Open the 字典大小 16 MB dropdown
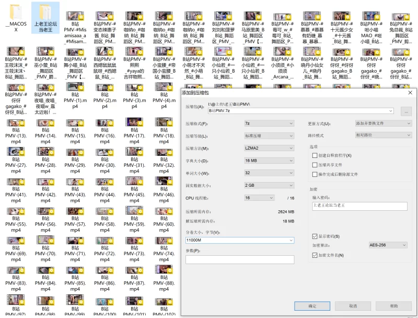The image size is (418, 318). tap(269, 161)
